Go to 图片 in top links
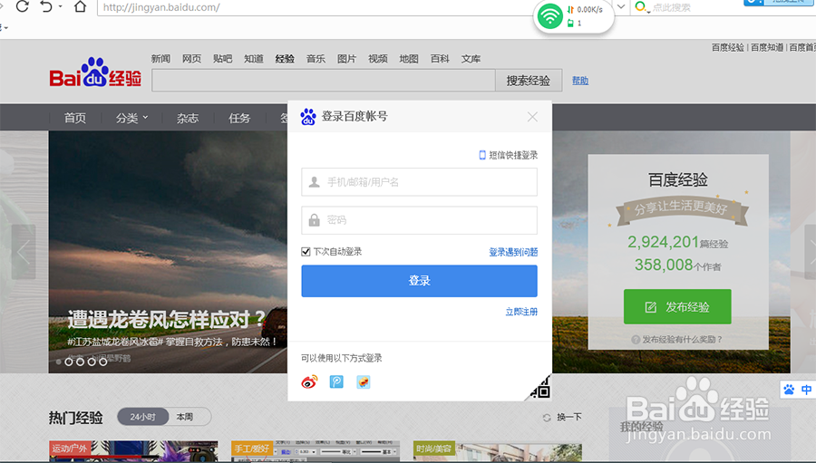 [x=346, y=59]
